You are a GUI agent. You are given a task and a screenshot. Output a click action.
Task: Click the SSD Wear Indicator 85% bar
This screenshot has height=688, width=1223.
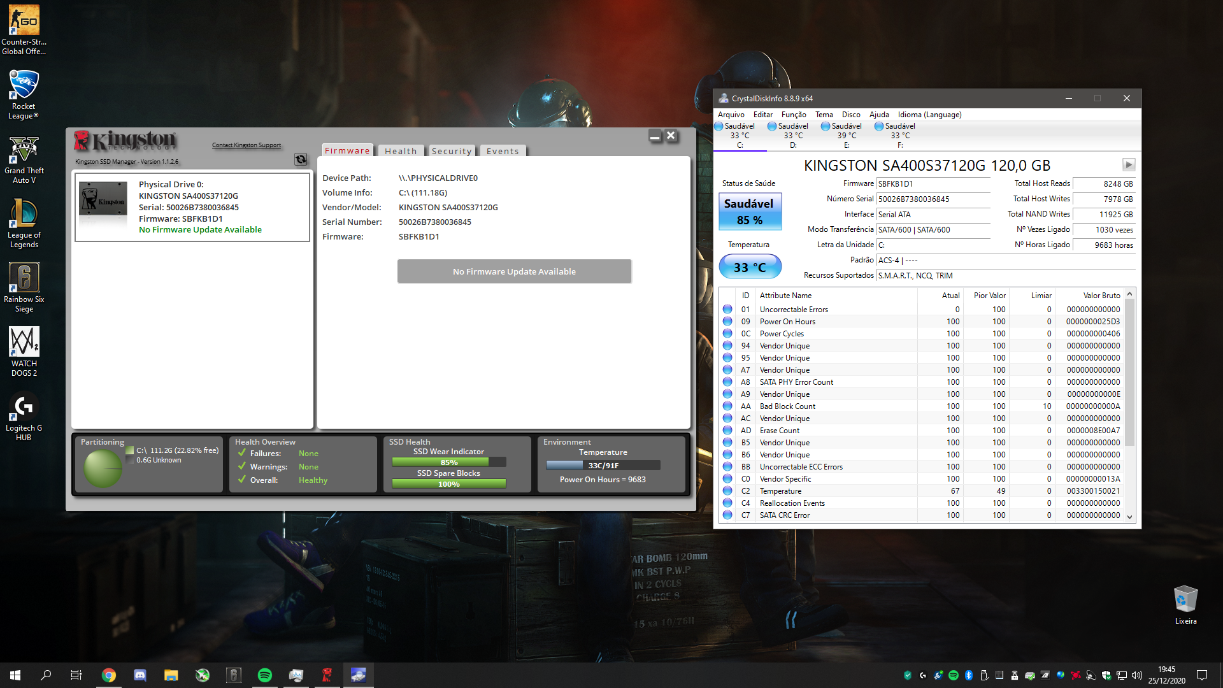tap(449, 462)
